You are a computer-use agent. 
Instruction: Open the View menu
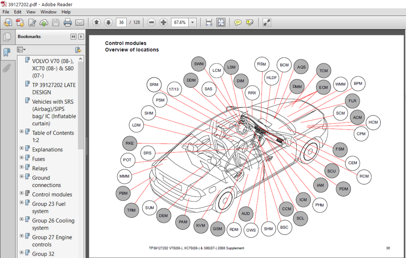tap(31, 12)
